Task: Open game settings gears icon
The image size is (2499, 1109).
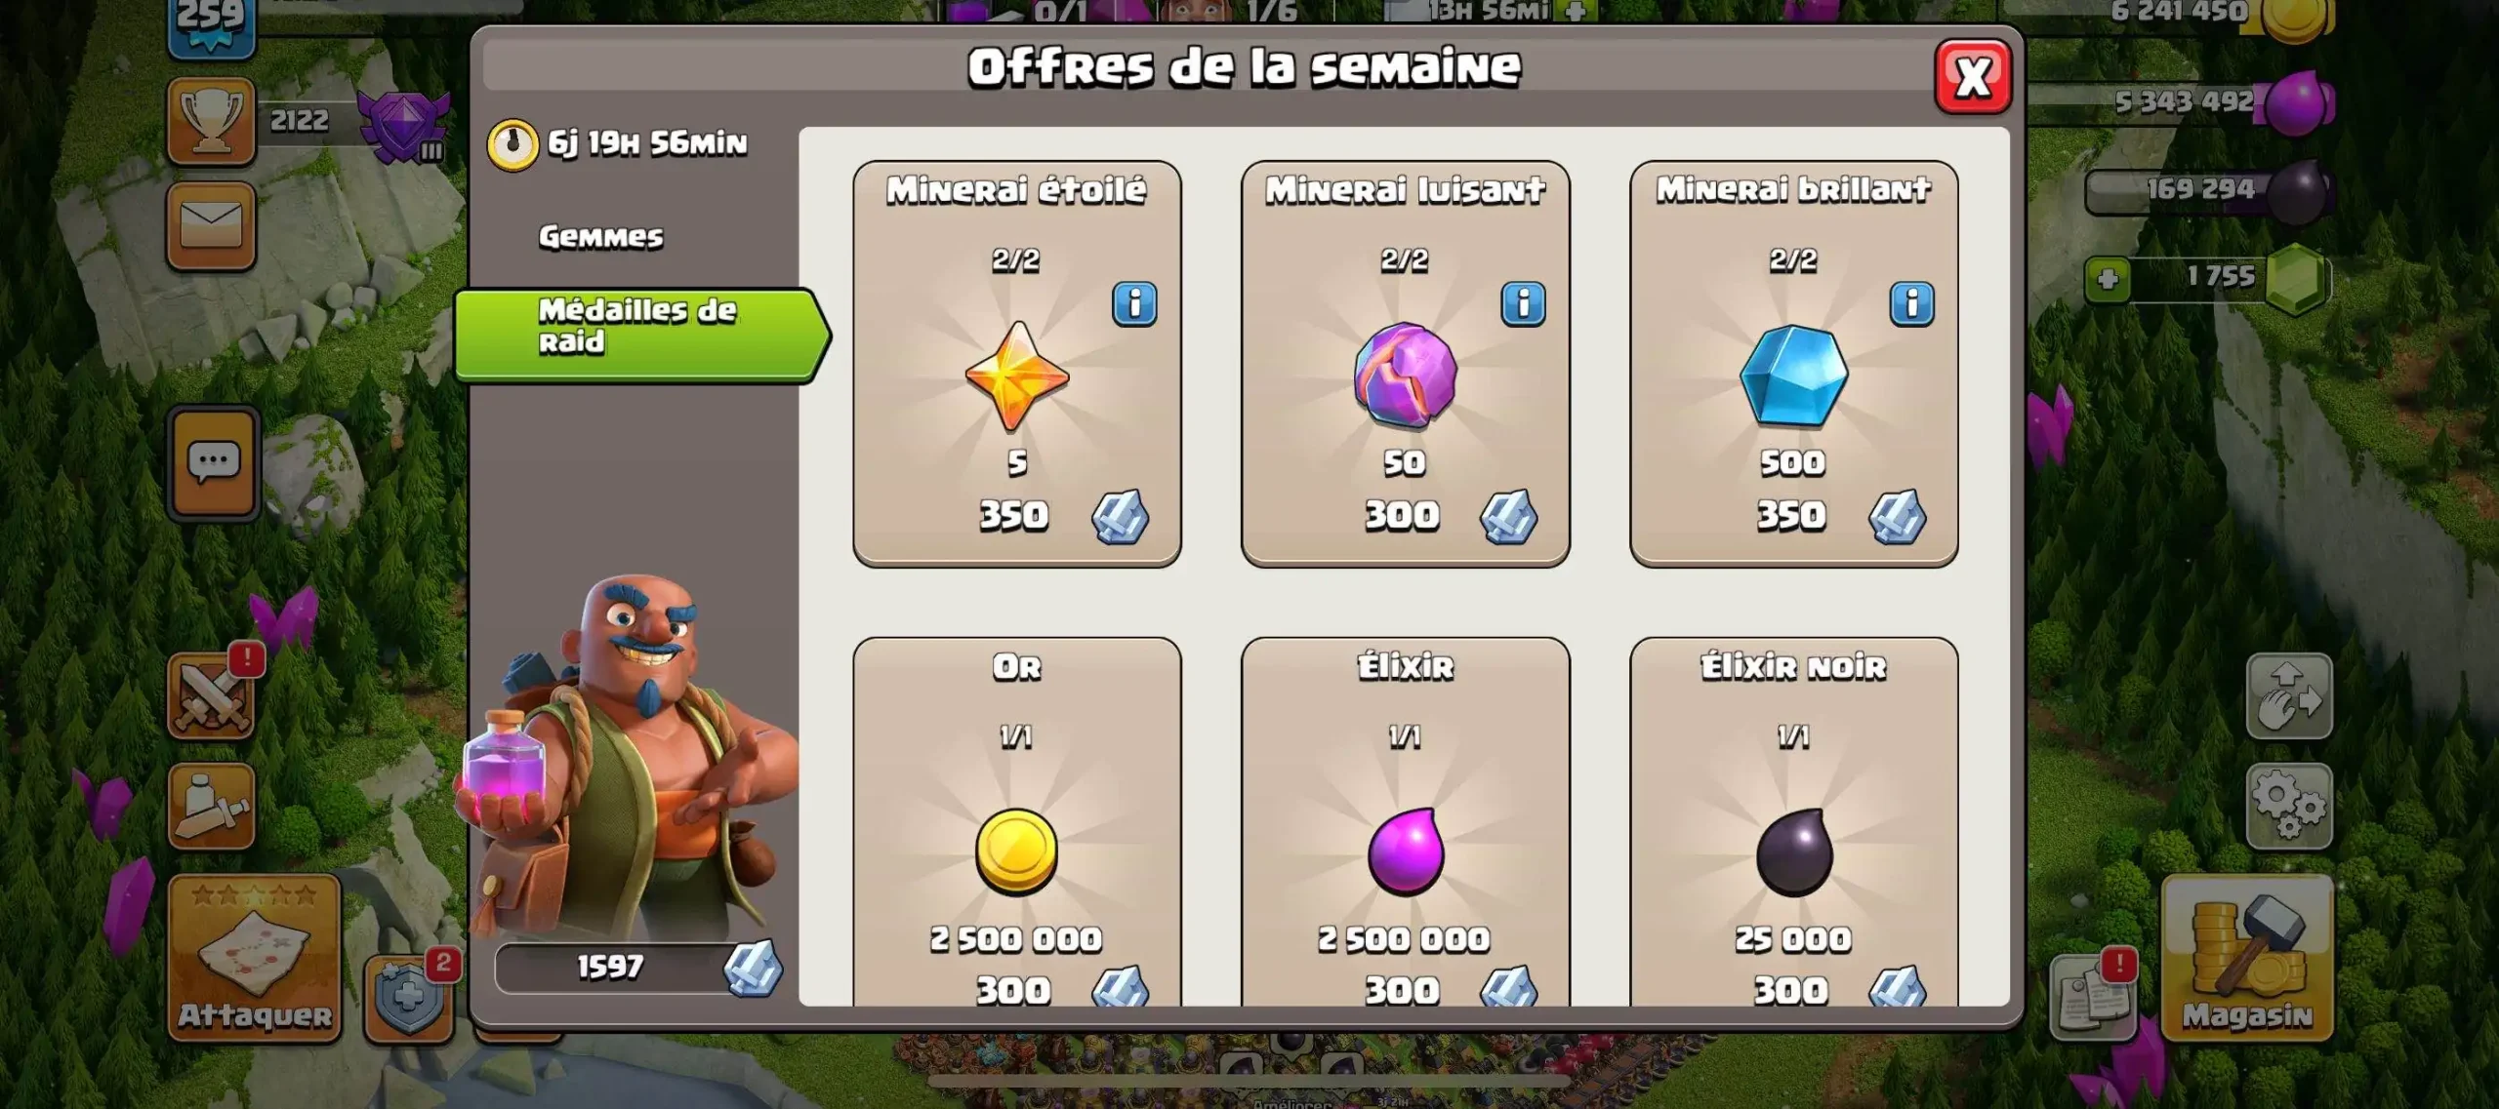Action: click(x=2289, y=807)
